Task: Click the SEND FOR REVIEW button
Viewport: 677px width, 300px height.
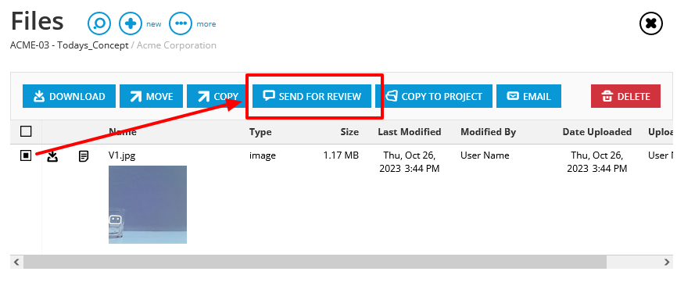Action: [312, 96]
